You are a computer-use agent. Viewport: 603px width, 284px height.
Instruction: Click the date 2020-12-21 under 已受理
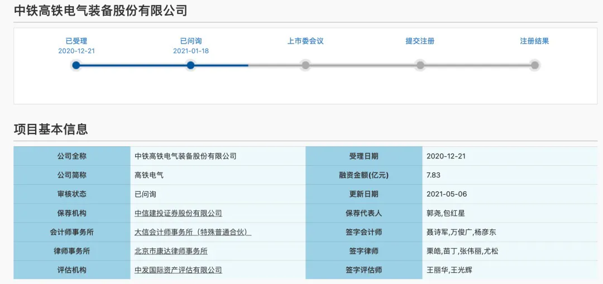tap(76, 51)
